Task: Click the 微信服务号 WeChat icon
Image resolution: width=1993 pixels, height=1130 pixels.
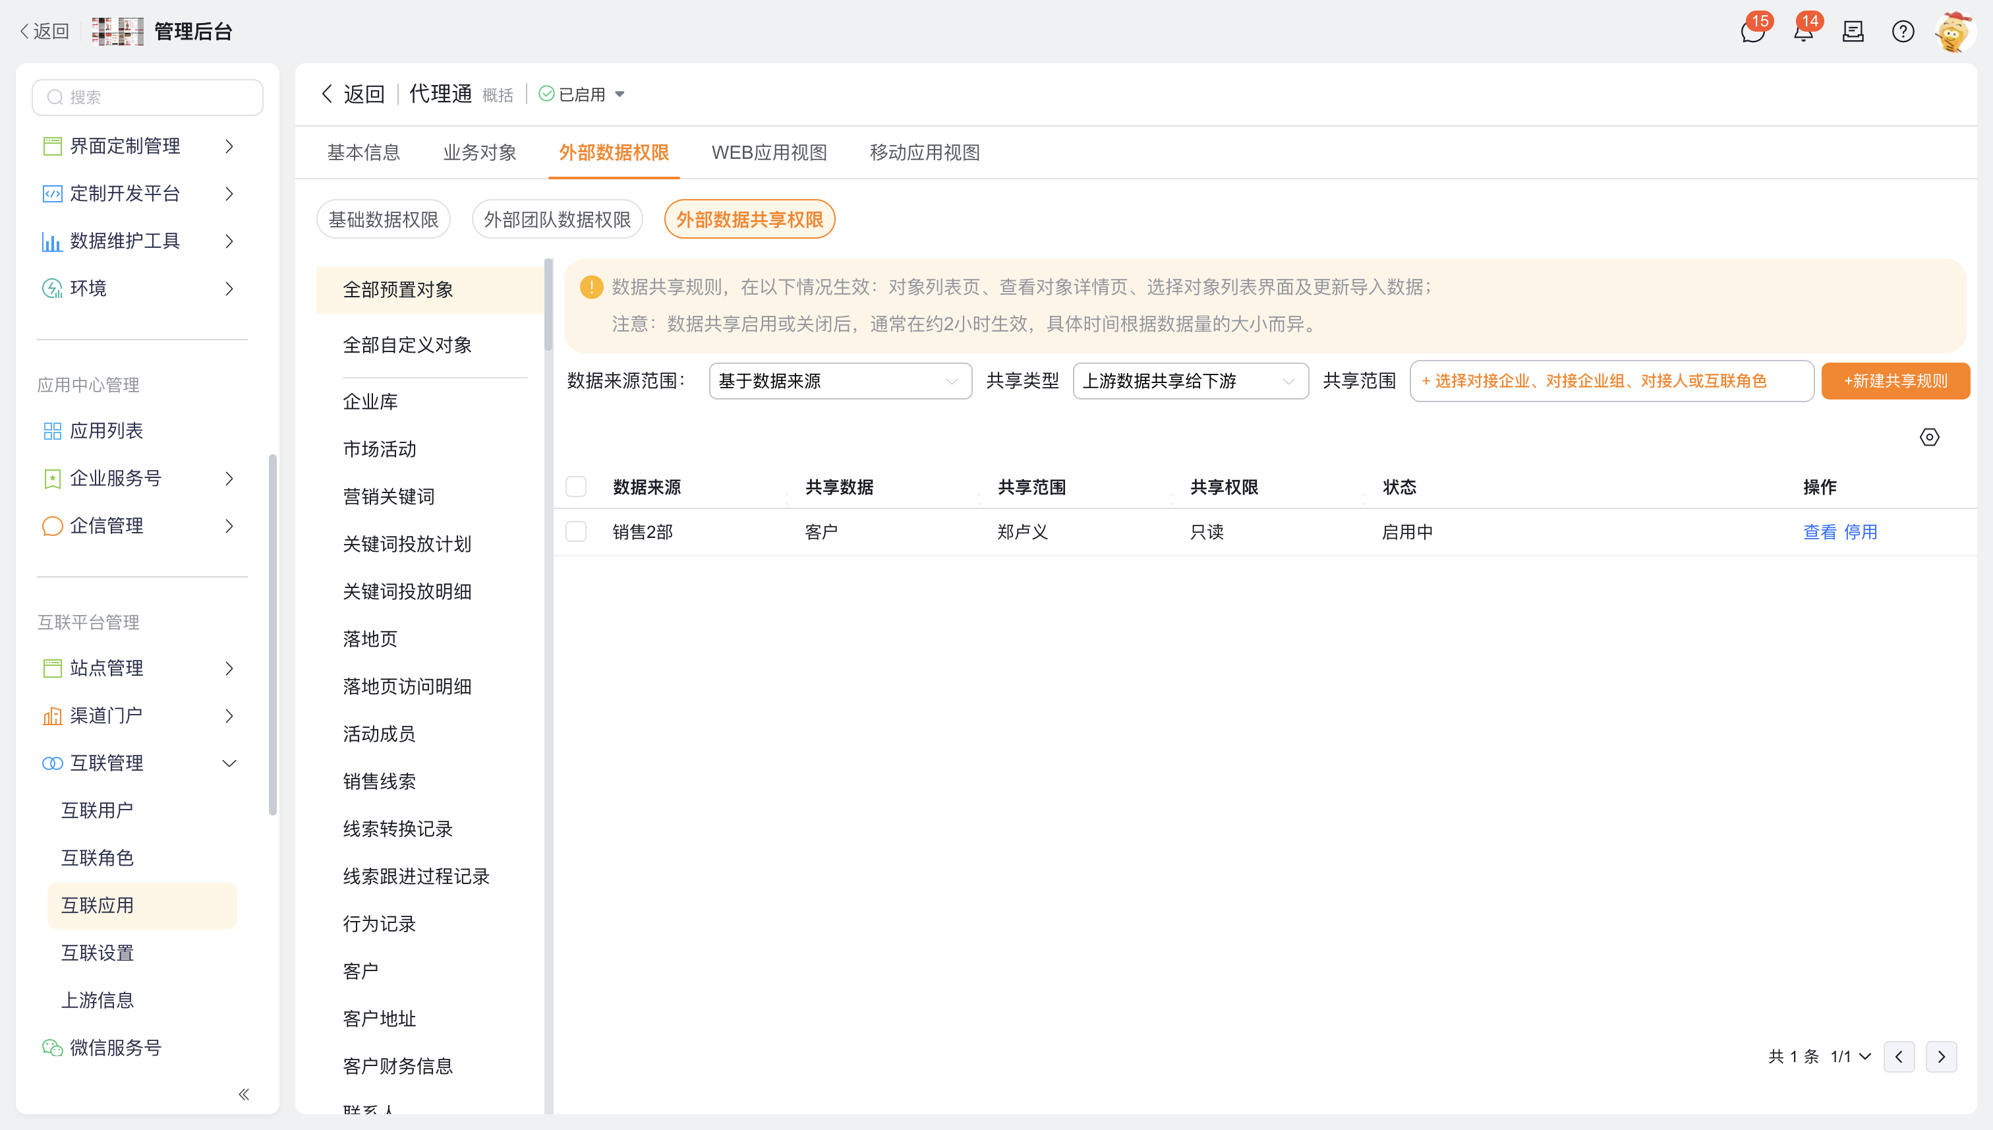Action: pyautogui.click(x=52, y=1048)
